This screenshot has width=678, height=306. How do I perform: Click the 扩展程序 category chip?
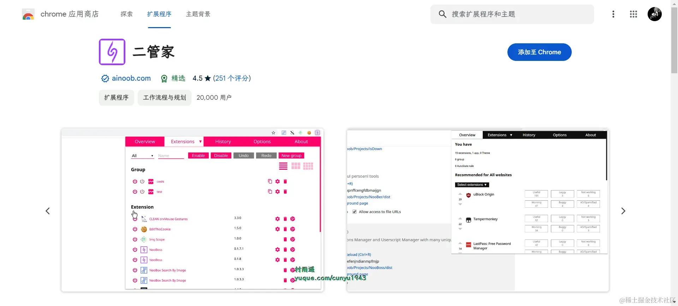pyautogui.click(x=116, y=98)
